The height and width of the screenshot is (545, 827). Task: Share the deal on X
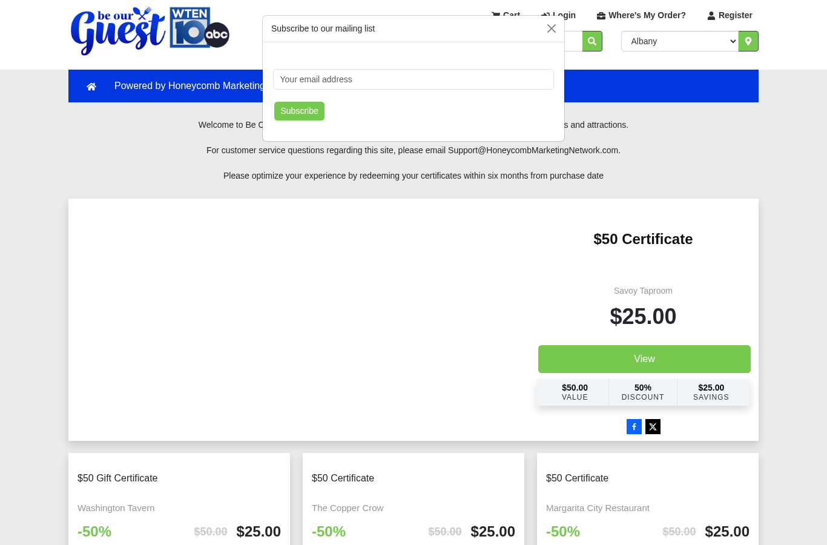[x=653, y=427]
